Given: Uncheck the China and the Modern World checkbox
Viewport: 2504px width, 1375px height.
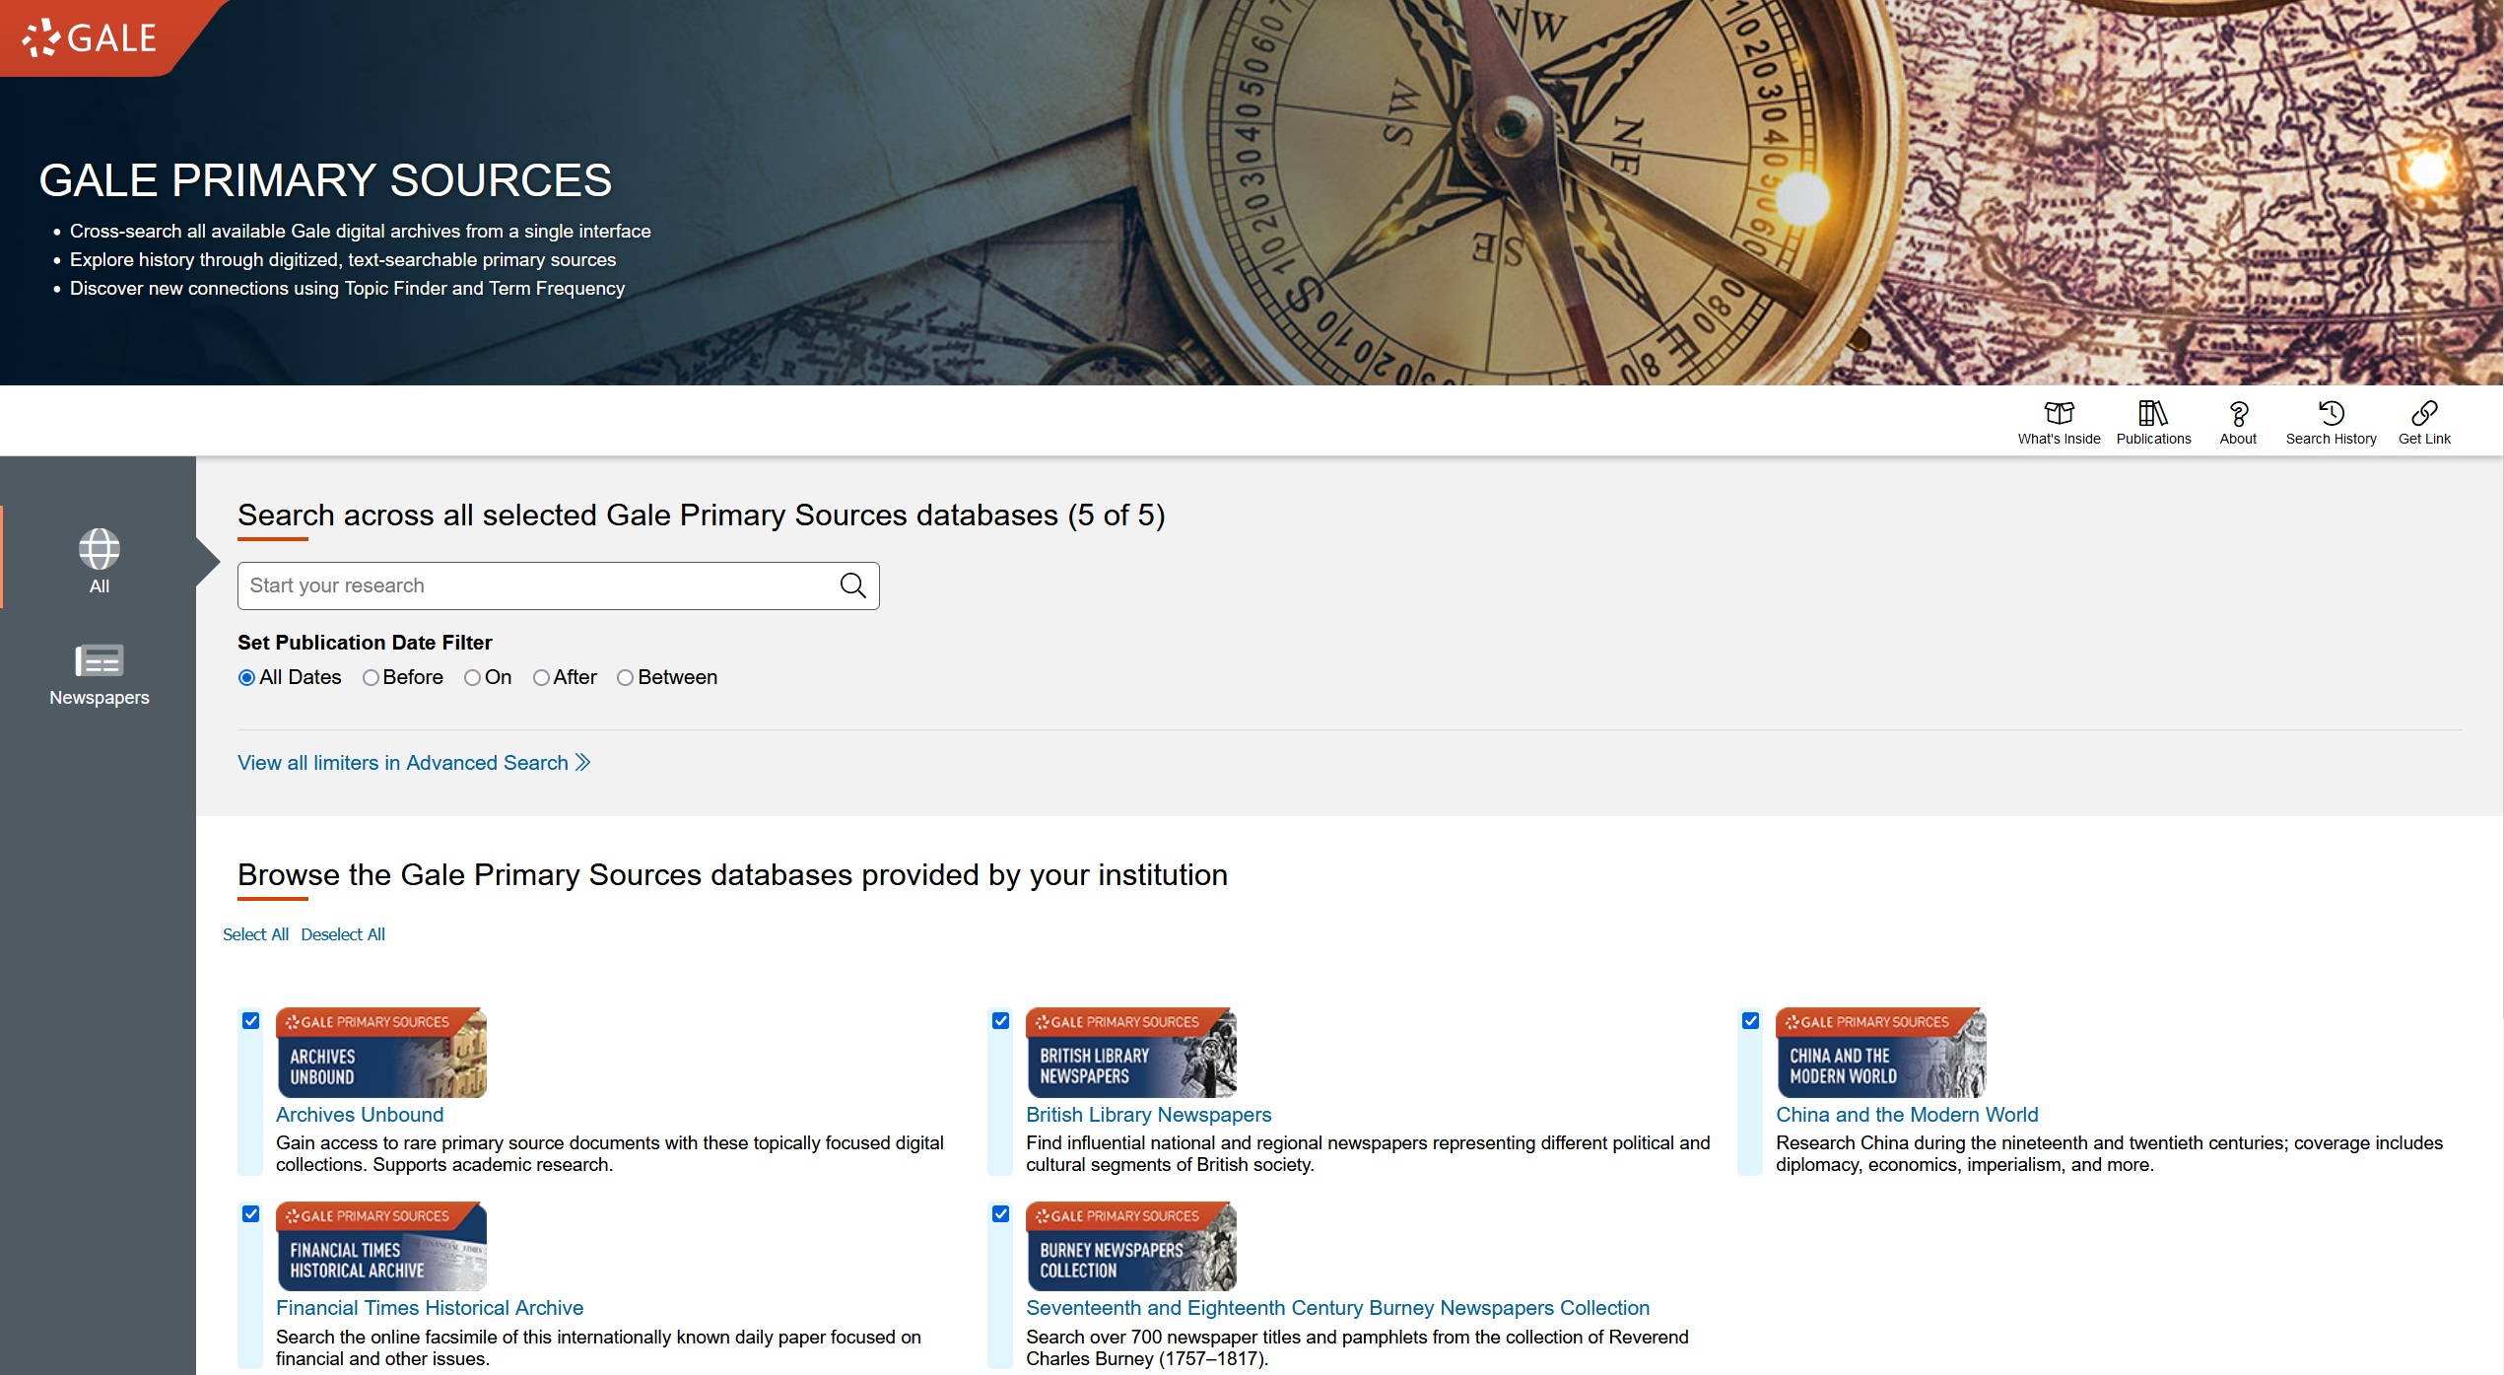Looking at the screenshot, I should click(x=1751, y=1021).
